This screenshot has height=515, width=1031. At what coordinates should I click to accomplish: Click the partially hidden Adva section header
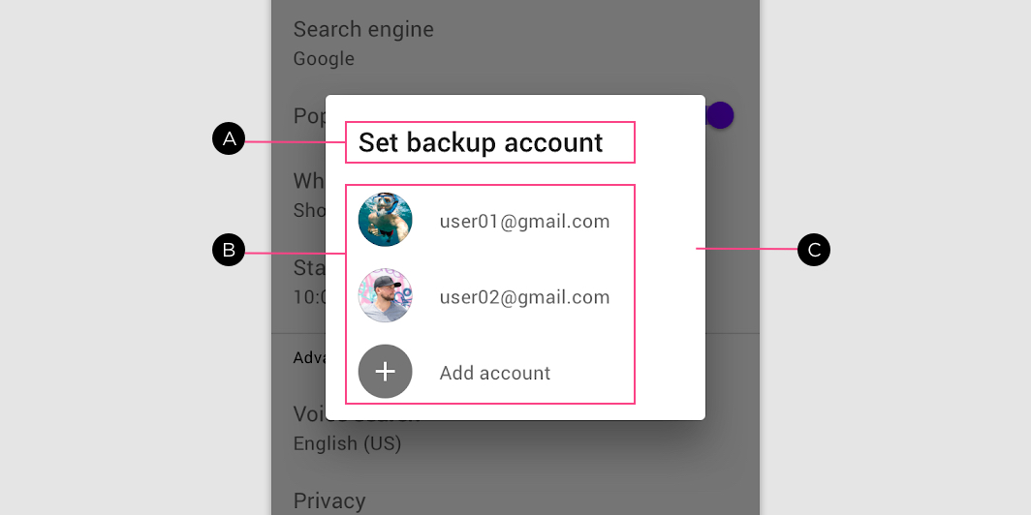pyautogui.click(x=309, y=357)
